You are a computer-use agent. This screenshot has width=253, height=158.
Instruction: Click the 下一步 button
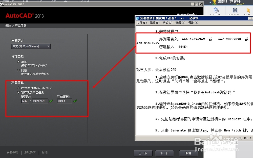(x=164, y=153)
